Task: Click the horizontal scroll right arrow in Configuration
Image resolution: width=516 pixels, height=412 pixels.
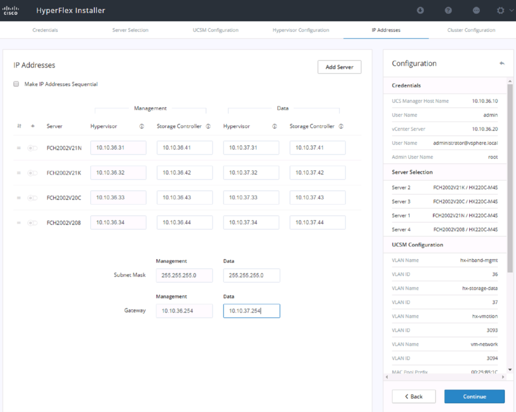Action: 503,377
